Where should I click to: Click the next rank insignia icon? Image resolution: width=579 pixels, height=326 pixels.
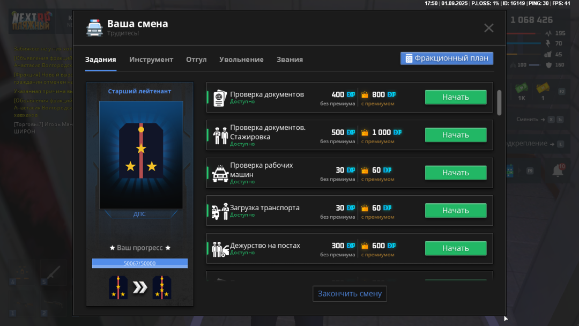coord(162,287)
